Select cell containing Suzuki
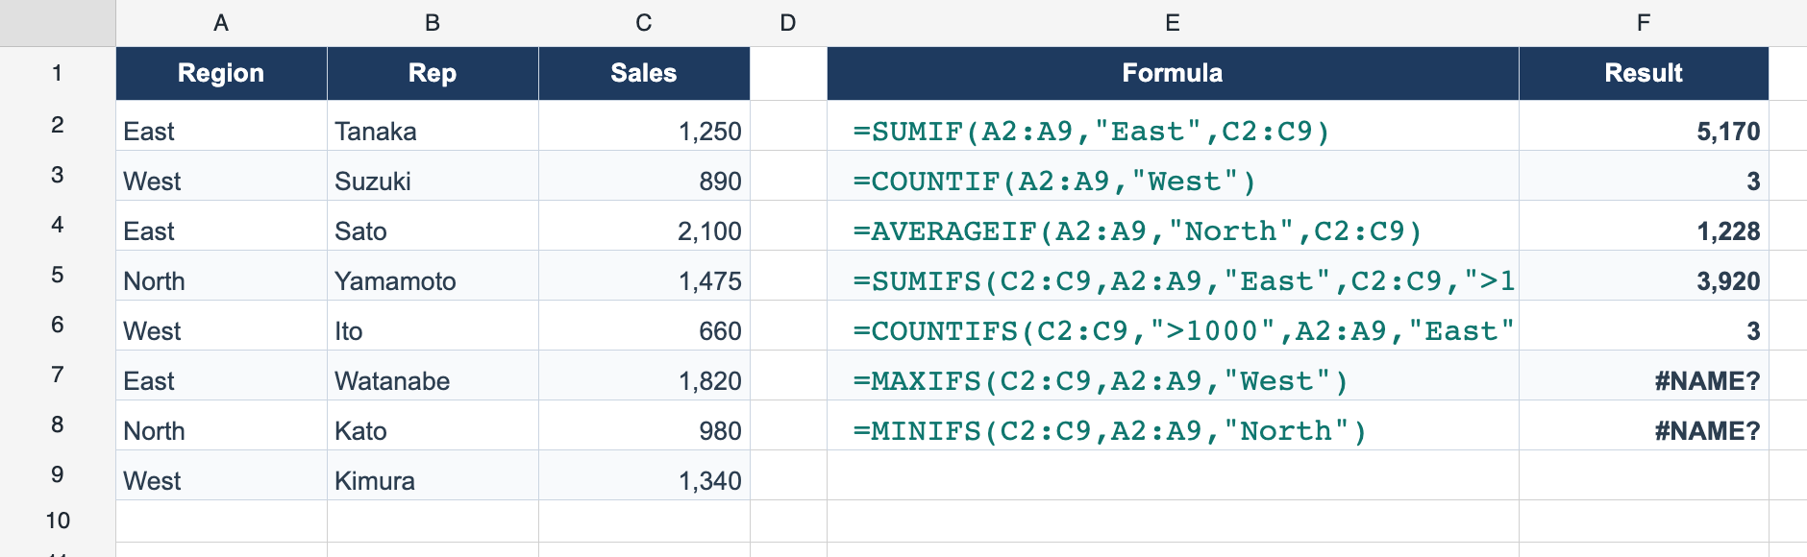Viewport: 1807px width, 557px height. point(433,176)
